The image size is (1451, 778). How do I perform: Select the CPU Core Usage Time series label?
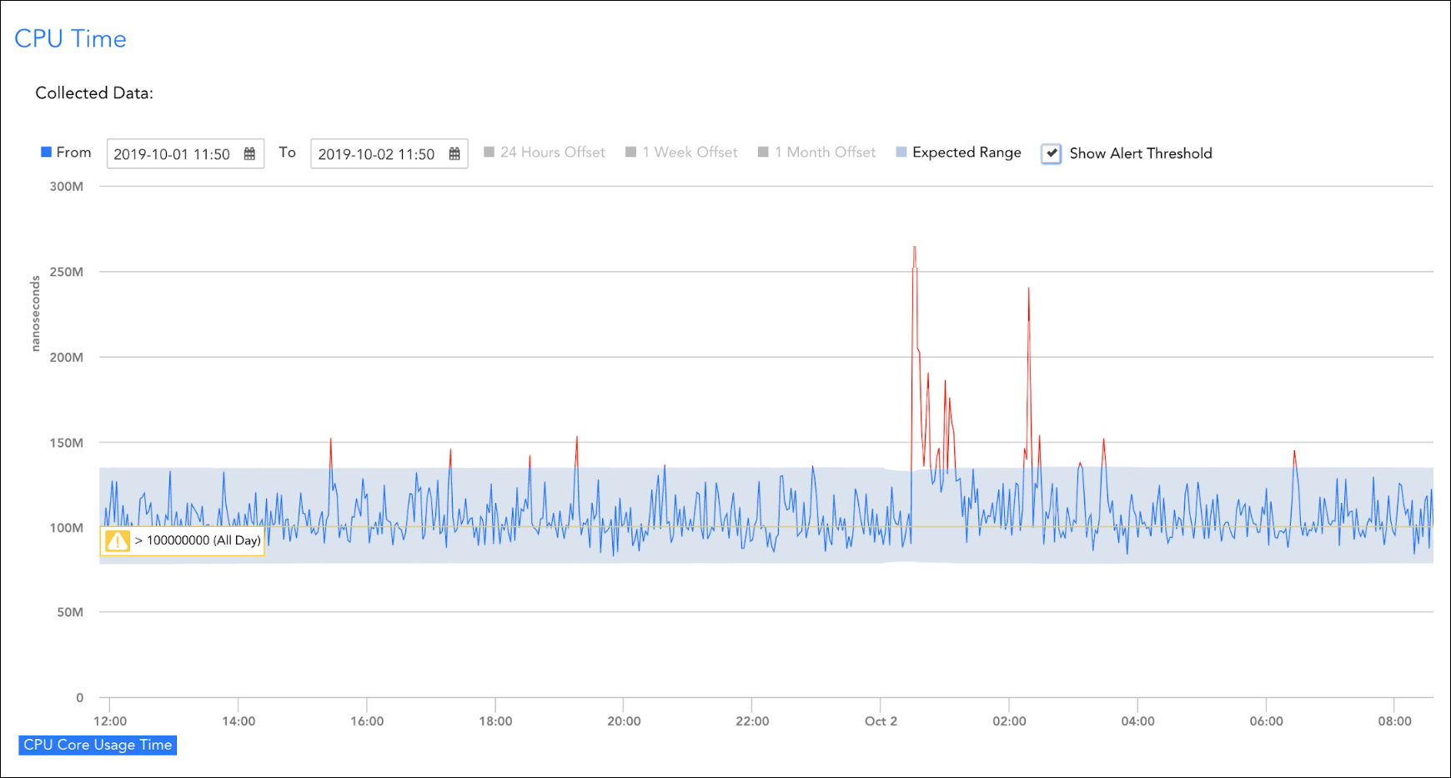point(97,745)
